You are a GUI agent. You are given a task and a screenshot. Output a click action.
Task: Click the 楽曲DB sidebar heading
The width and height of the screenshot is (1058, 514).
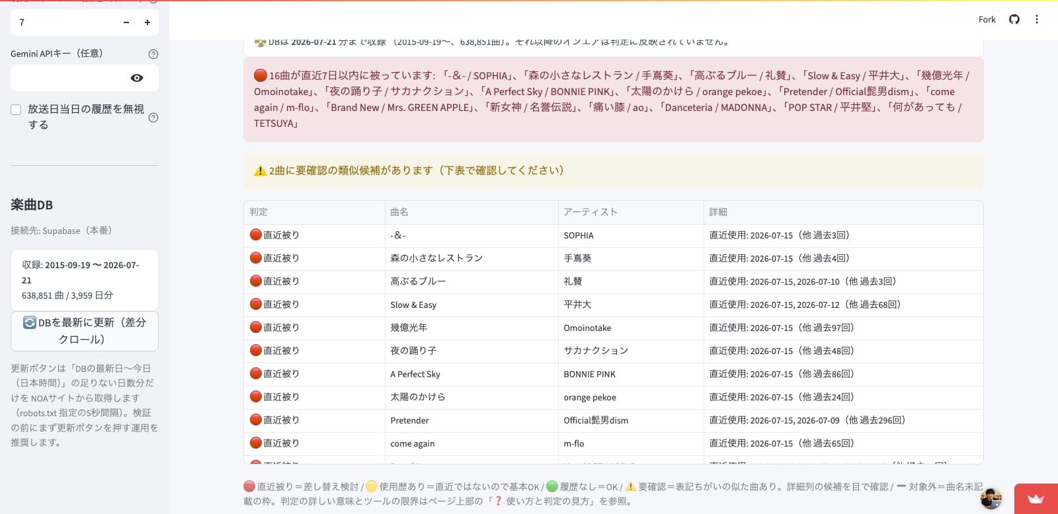pos(32,205)
